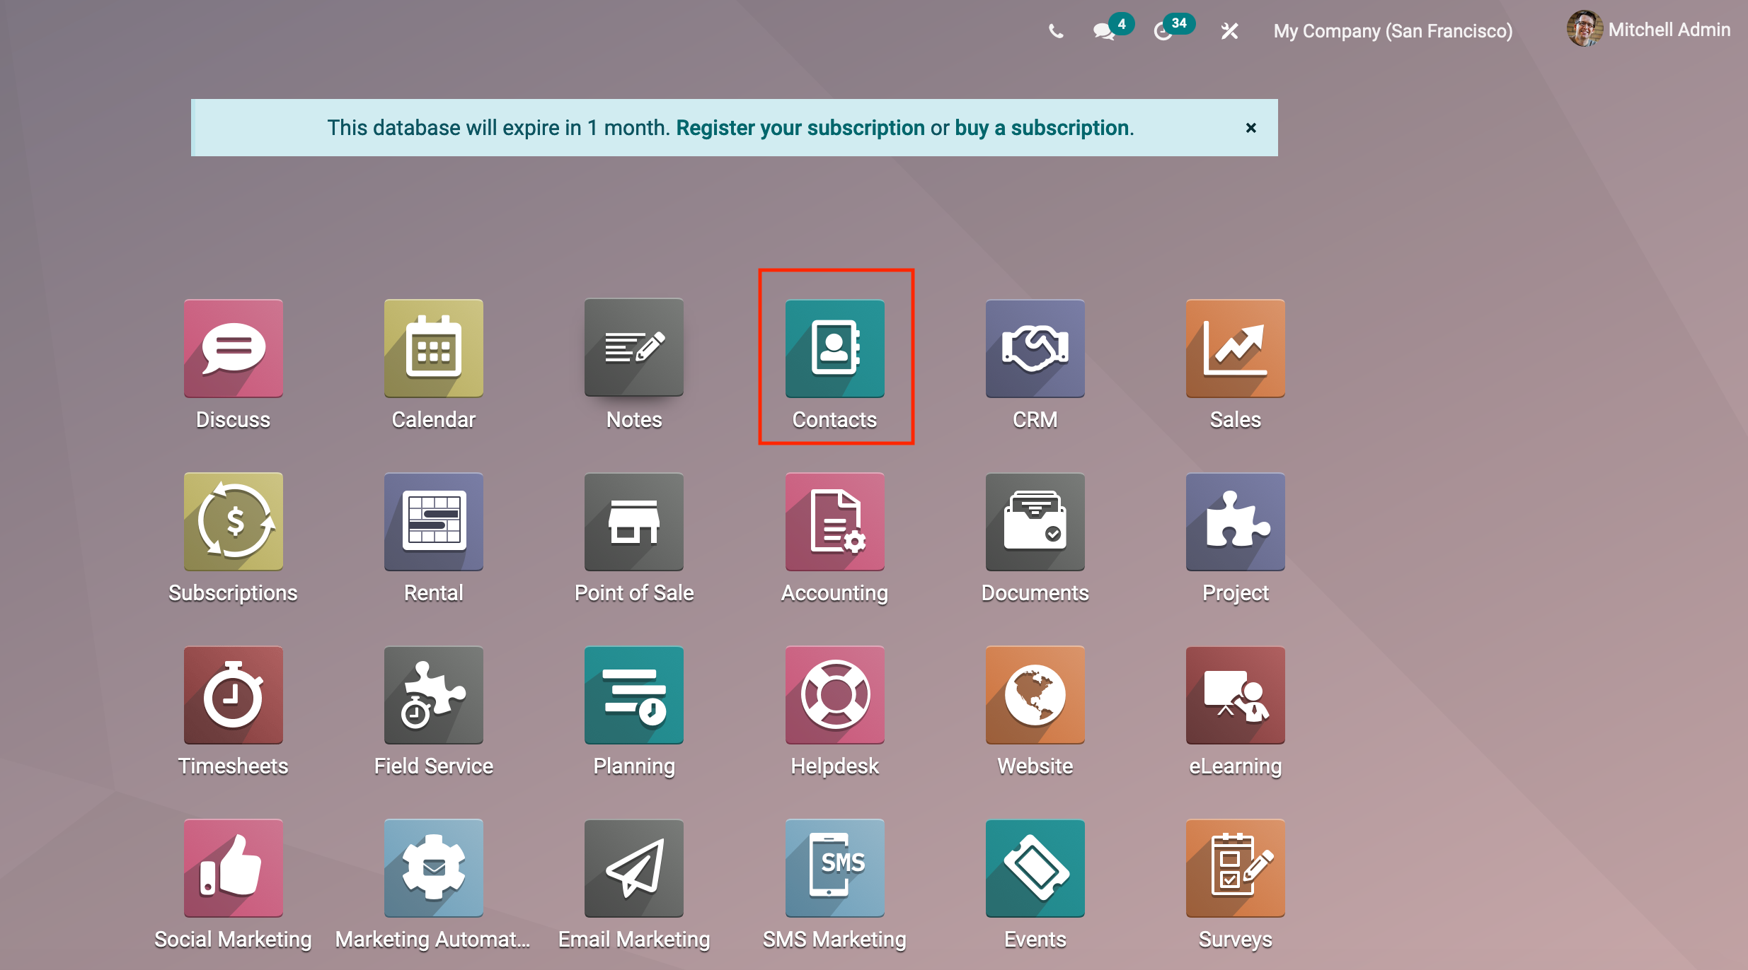
Task: Dismiss the database expiration banner
Action: pyautogui.click(x=1251, y=128)
